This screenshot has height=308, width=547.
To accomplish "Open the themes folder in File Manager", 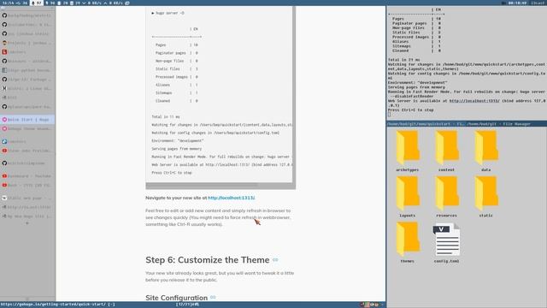I will pyautogui.click(x=408, y=240).
